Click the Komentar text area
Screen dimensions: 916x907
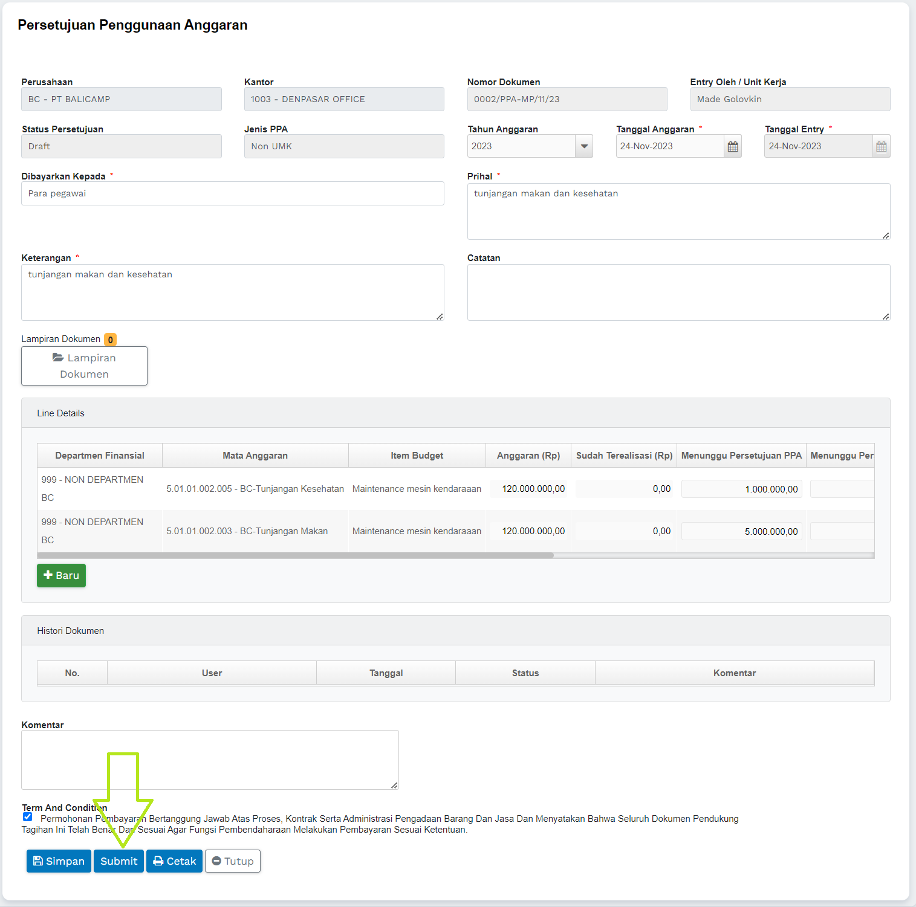[209, 760]
